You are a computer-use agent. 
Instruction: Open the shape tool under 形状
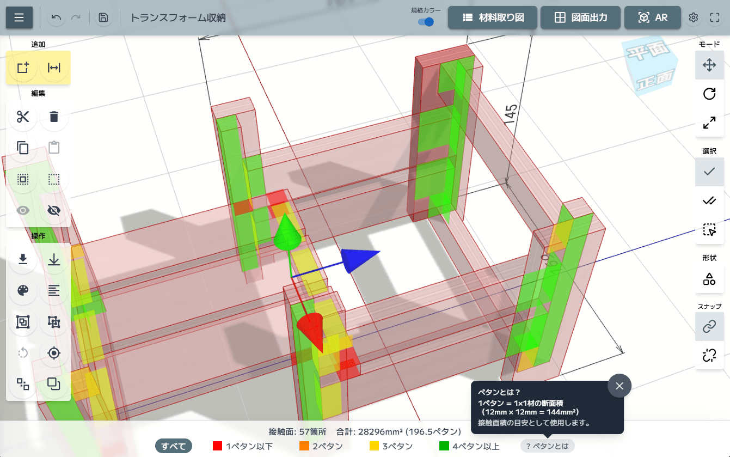coord(709,279)
